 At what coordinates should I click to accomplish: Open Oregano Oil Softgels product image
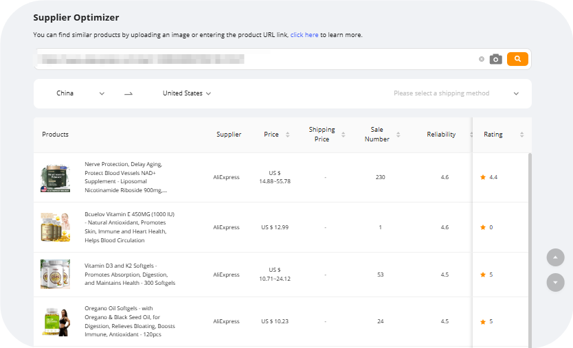[x=55, y=321]
